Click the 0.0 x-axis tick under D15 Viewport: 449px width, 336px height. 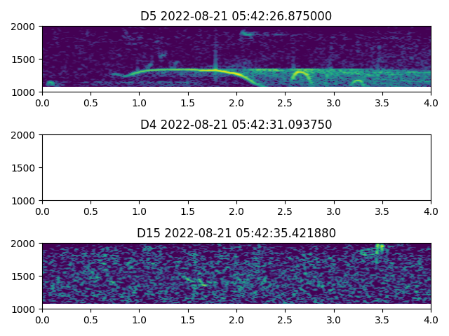pyautogui.click(x=42, y=318)
